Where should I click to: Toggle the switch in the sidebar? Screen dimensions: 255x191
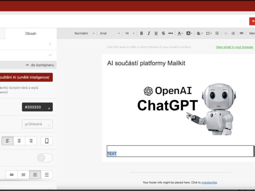pos(45,158)
